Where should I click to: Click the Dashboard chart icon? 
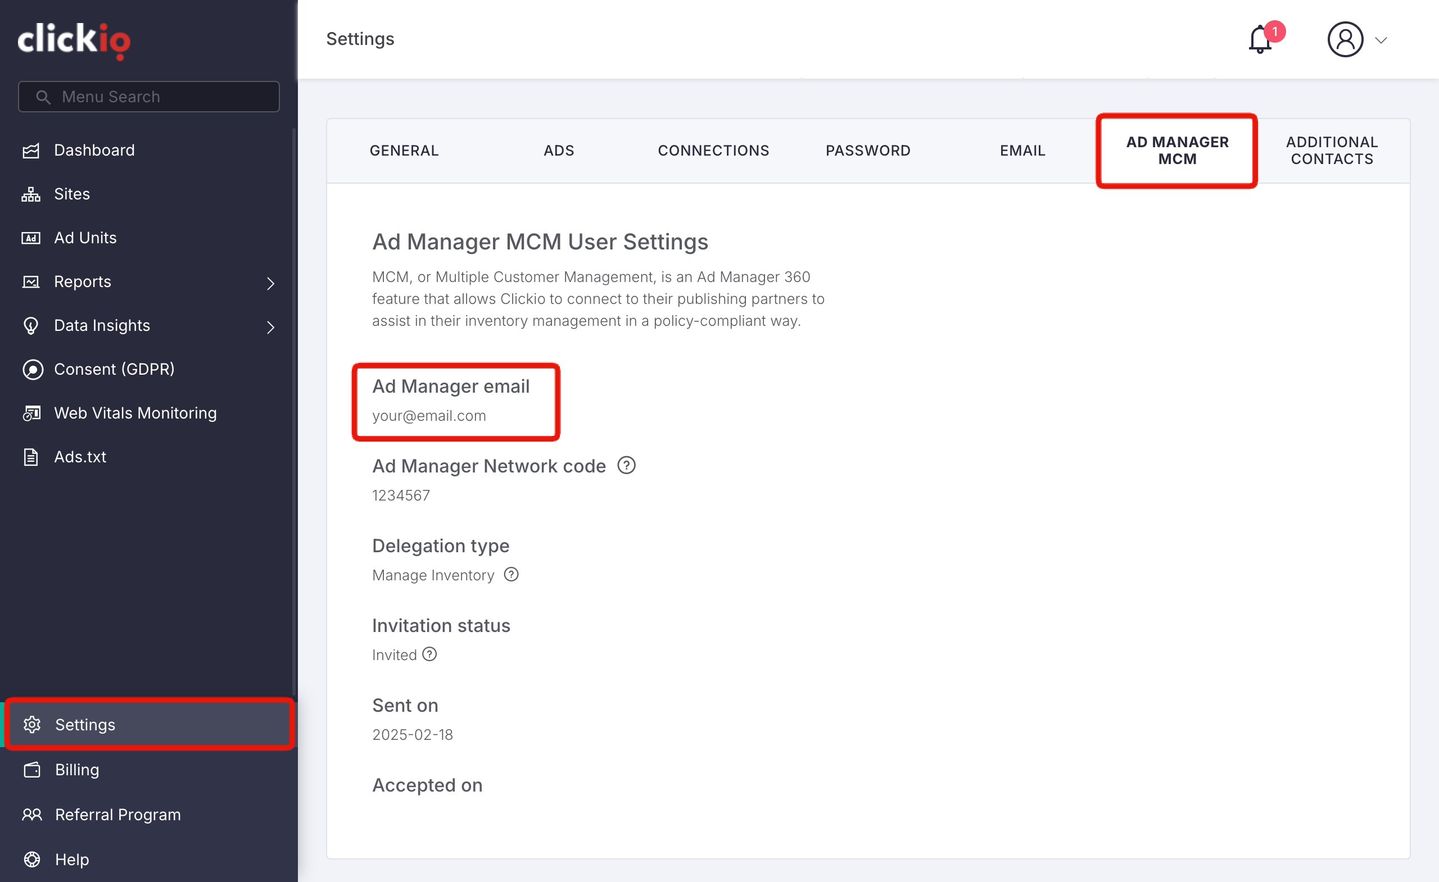[31, 151]
